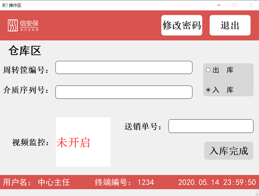The image size is (259, 196).
Task: Select the 入库 radio button
Action: coord(220,90)
